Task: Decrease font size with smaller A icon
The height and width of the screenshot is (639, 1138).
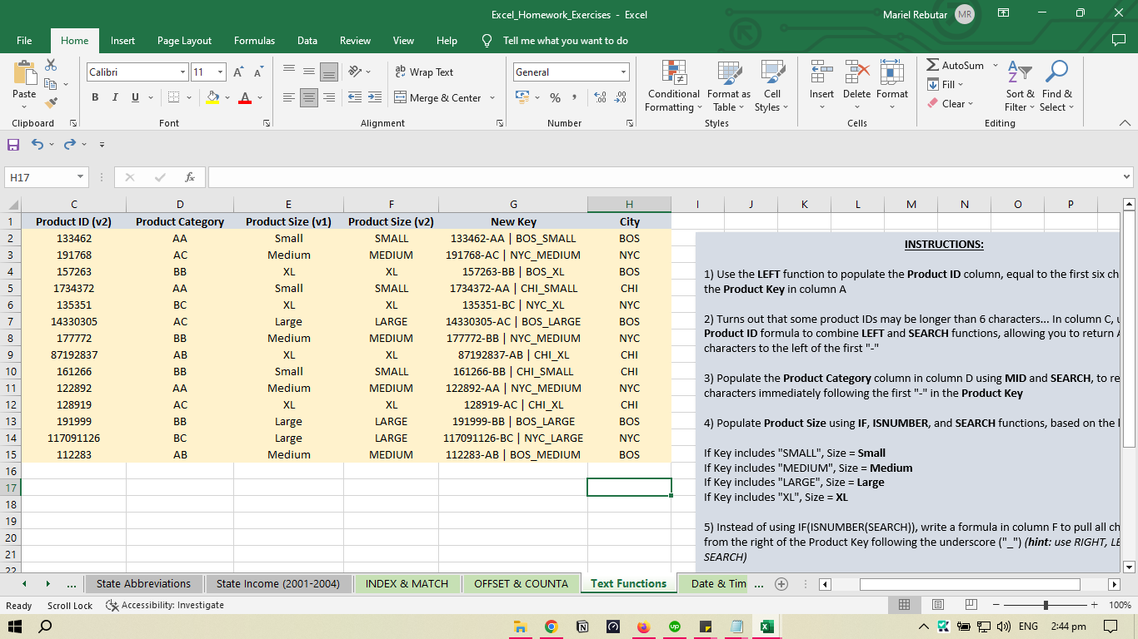Action: pos(259,72)
